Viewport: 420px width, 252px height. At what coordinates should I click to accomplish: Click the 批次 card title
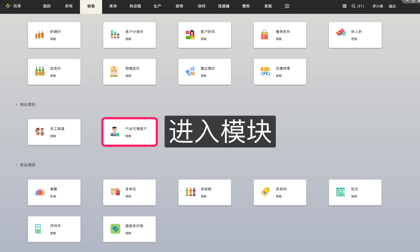coord(355,189)
